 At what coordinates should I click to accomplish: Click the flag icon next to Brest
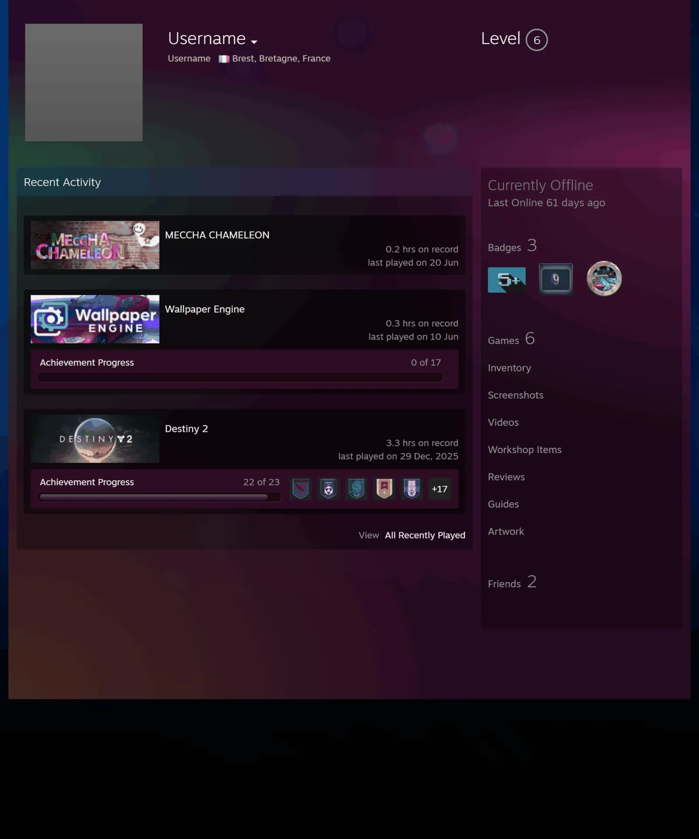pyautogui.click(x=224, y=59)
